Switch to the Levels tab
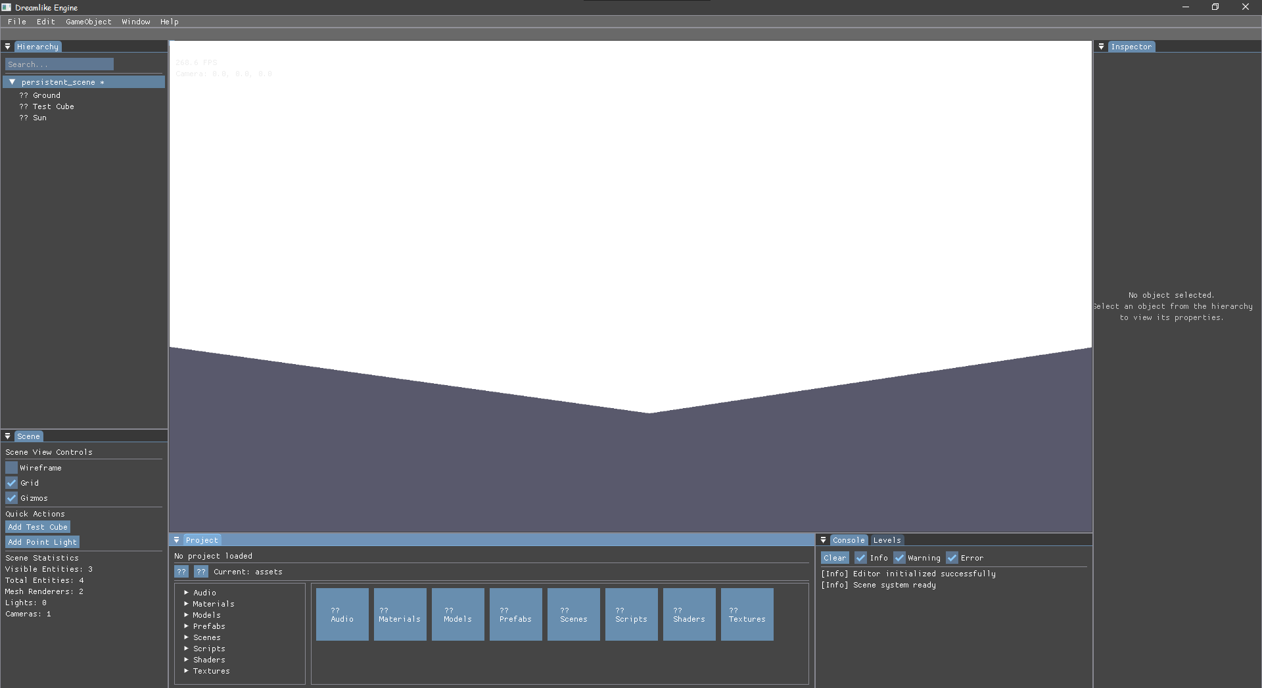The width and height of the screenshot is (1262, 688). (x=887, y=539)
